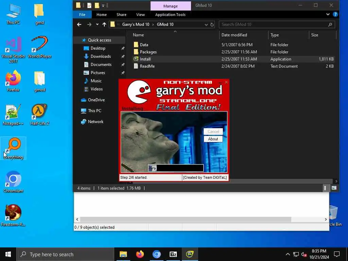Open Music in navigation pane
The height and width of the screenshot is (261, 348).
click(96, 81)
